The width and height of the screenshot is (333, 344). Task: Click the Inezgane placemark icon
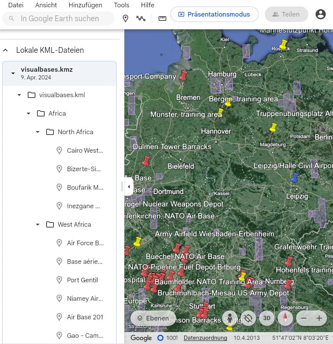(59, 206)
